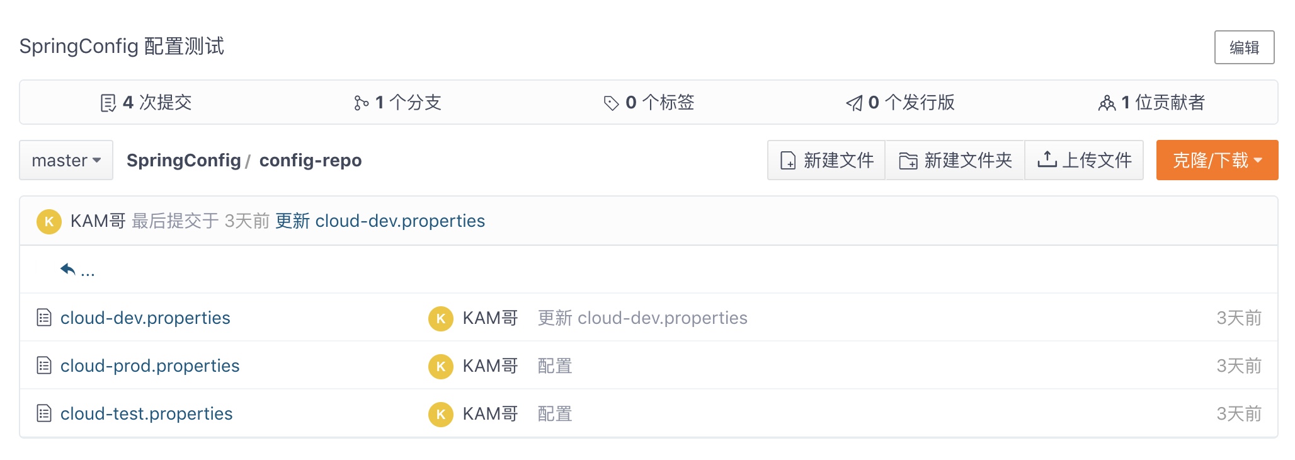Click the commits history icon beside 4 次提交

tap(108, 103)
